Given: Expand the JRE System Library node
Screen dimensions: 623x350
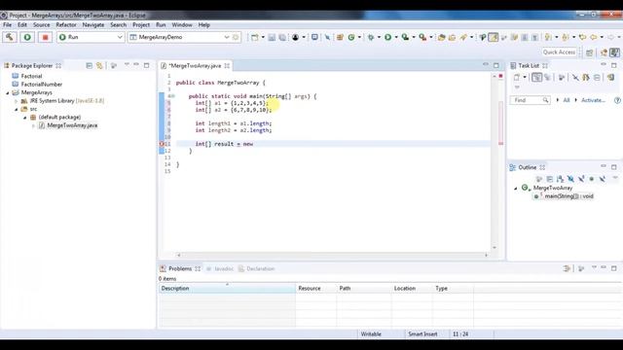Looking at the screenshot, I should [16, 101].
